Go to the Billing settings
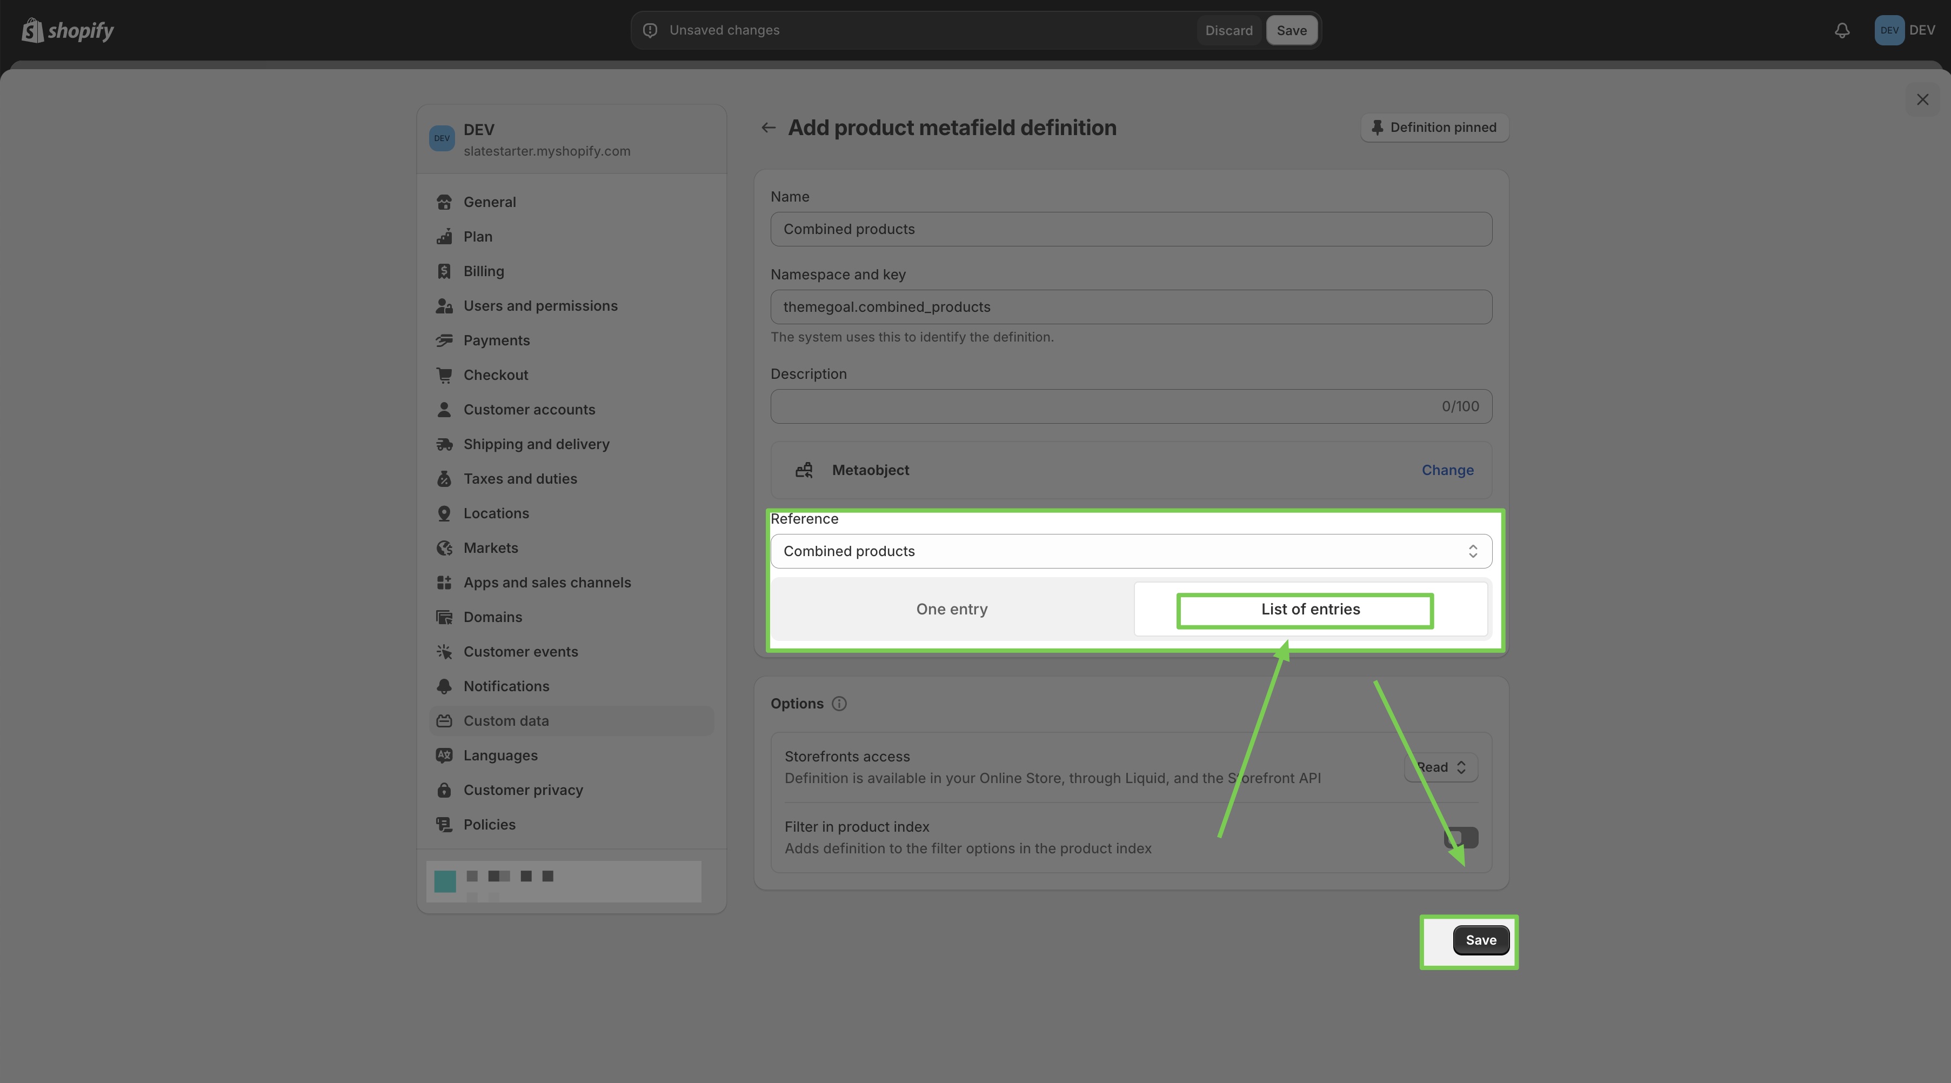The width and height of the screenshot is (1951, 1083). point(571,271)
